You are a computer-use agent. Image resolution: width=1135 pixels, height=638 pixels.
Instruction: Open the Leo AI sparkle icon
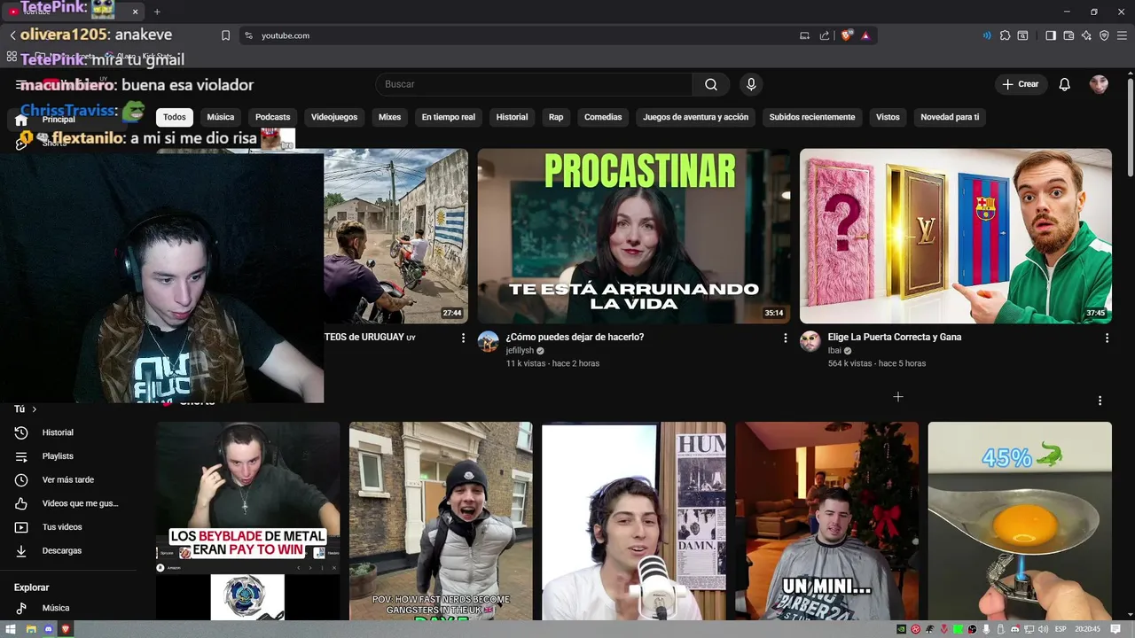coord(1086,35)
